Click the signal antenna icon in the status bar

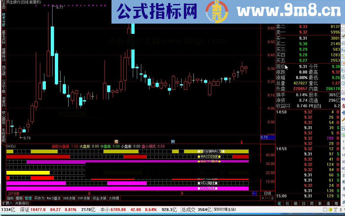[335, 210]
